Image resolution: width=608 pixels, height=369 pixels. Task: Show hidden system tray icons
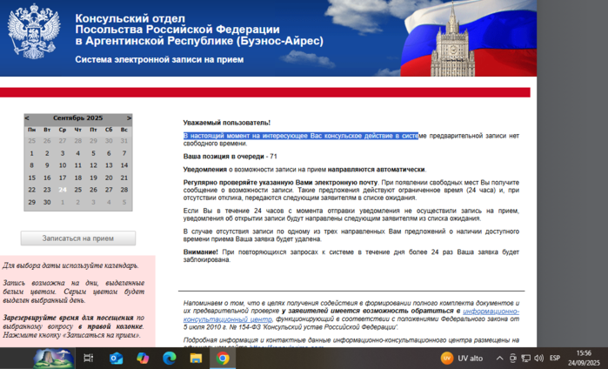pos(499,358)
